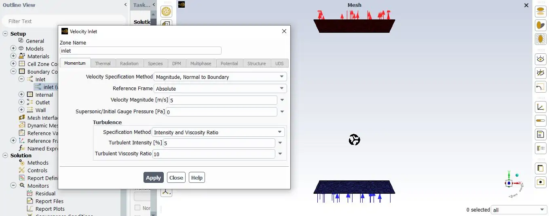
Task: Open the 'all' selection filter dropdown
Action: tap(519, 210)
